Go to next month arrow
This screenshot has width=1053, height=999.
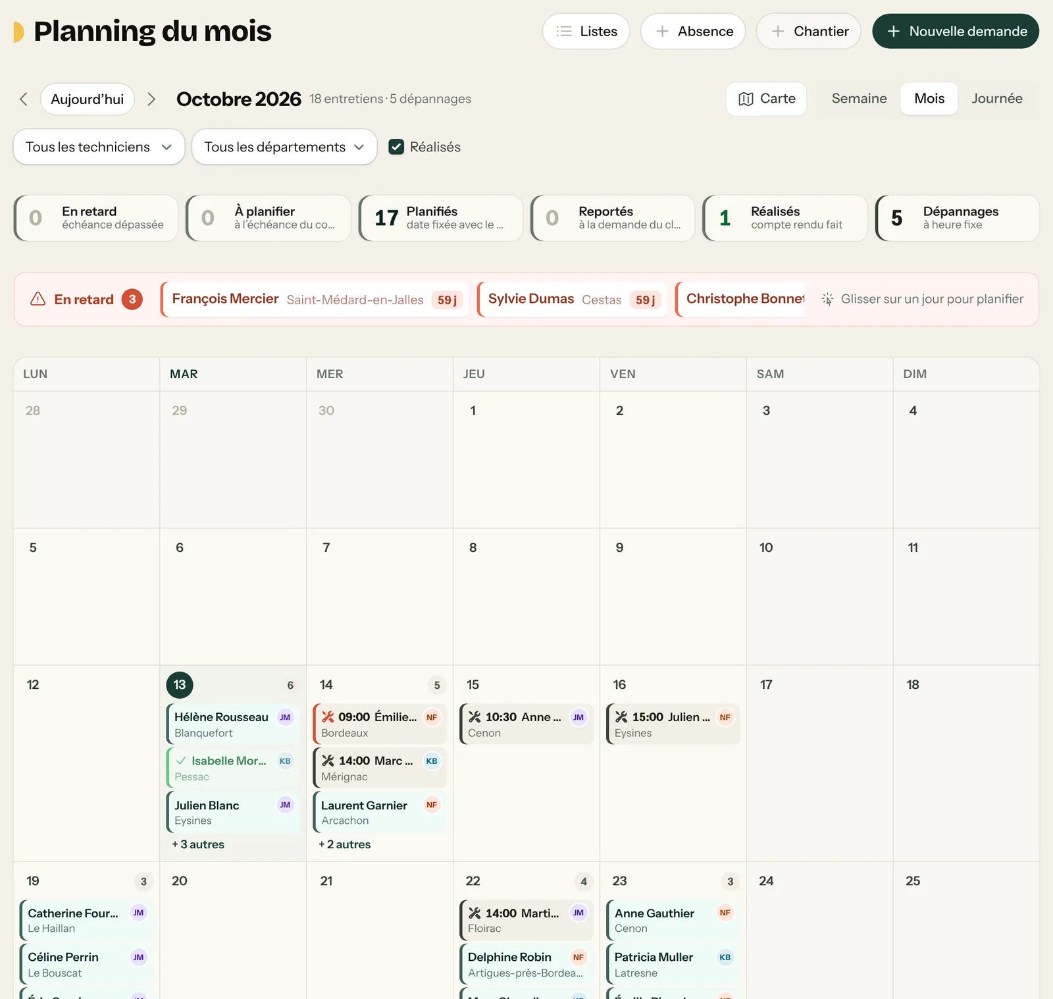click(151, 99)
